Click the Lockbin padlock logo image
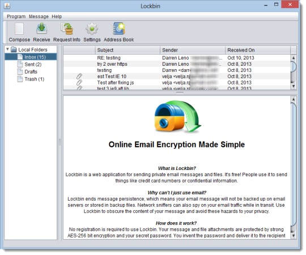 point(178,116)
